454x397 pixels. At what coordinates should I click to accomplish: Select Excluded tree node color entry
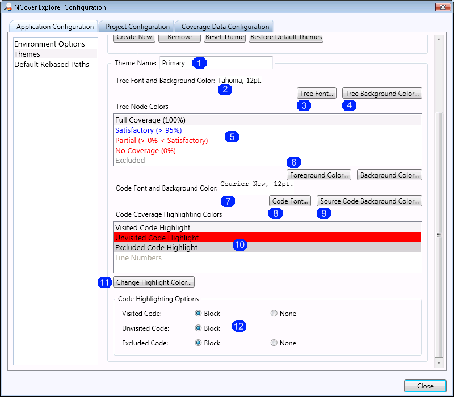pyautogui.click(x=267, y=160)
